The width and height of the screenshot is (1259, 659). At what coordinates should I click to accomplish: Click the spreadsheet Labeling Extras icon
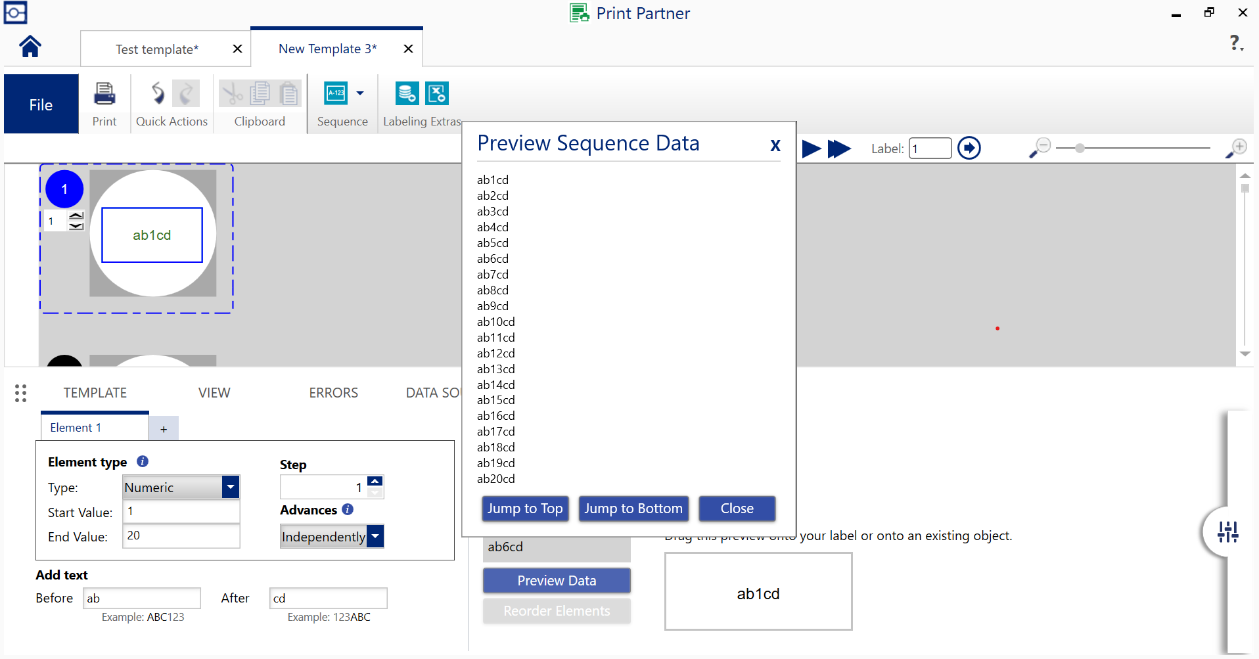[x=437, y=94]
